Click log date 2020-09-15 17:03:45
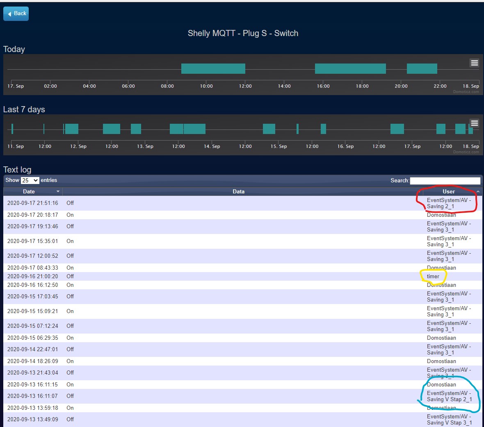The image size is (484, 427). [33, 296]
